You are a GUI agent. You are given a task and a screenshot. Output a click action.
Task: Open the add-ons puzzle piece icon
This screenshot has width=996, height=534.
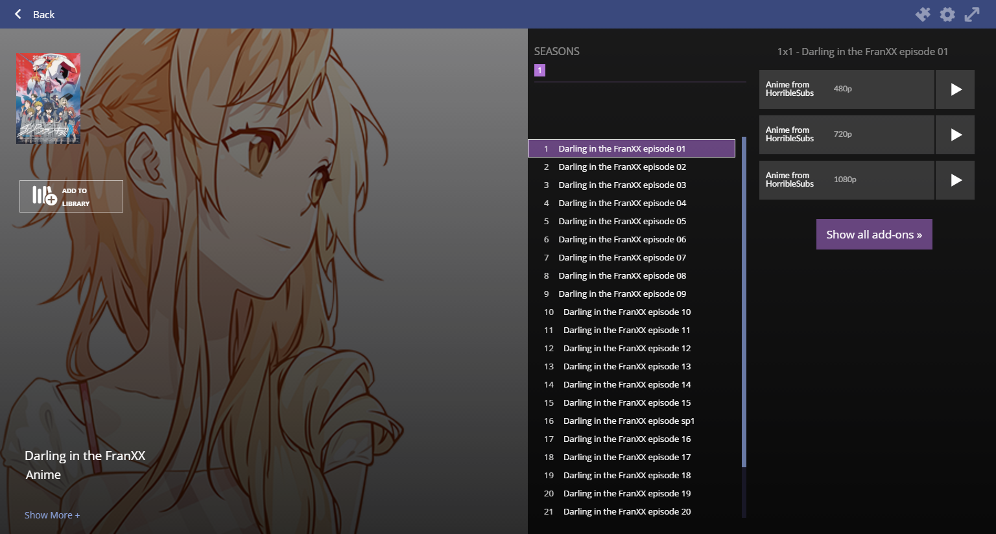click(x=923, y=14)
